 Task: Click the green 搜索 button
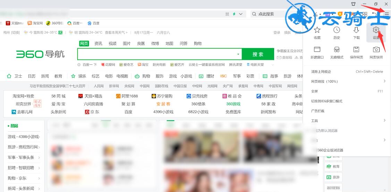click(x=258, y=54)
